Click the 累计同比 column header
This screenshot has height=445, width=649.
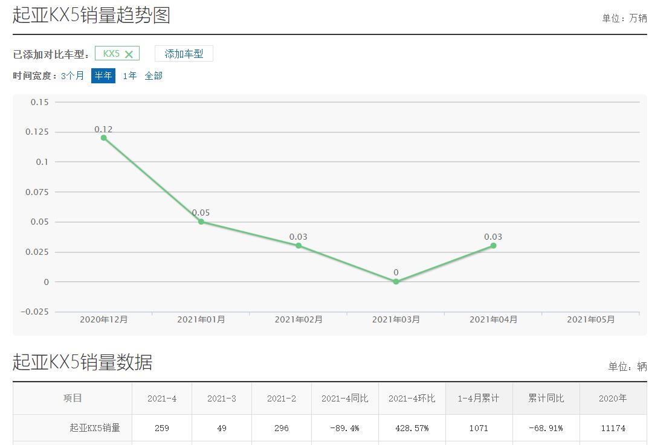pyautogui.click(x=546, y=399)
